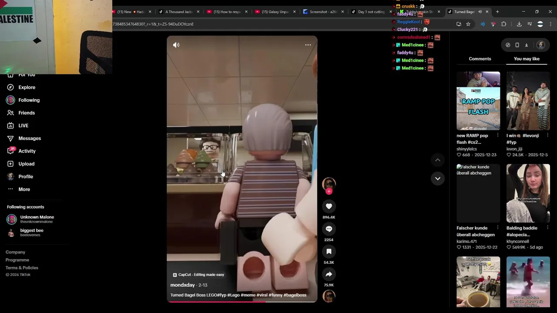Open the browser Extensions puzzle icon

(504, 24)
